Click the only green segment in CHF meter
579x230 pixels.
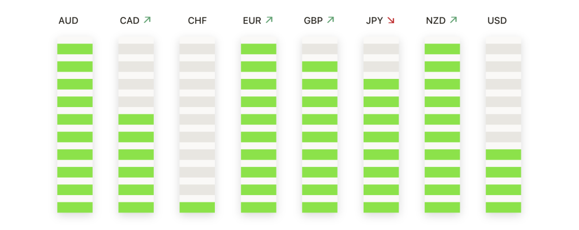pyautogui.click(x=197, y=207)
